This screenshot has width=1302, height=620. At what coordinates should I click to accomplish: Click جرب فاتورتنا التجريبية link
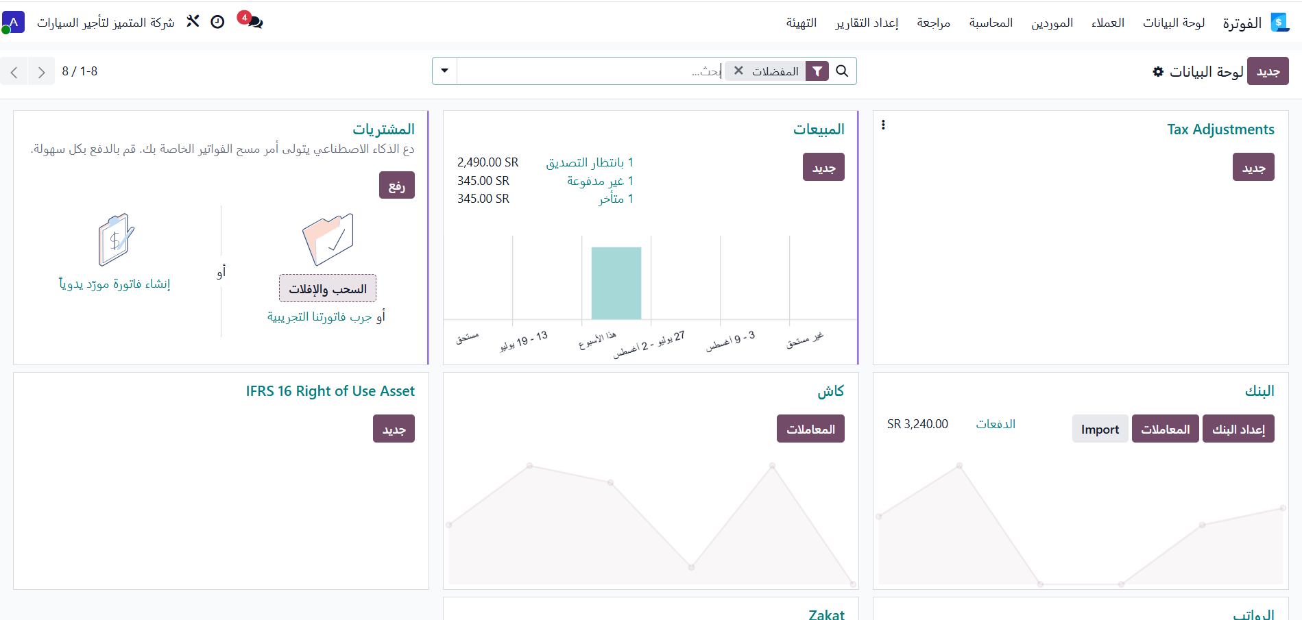(x=320, y=317)
